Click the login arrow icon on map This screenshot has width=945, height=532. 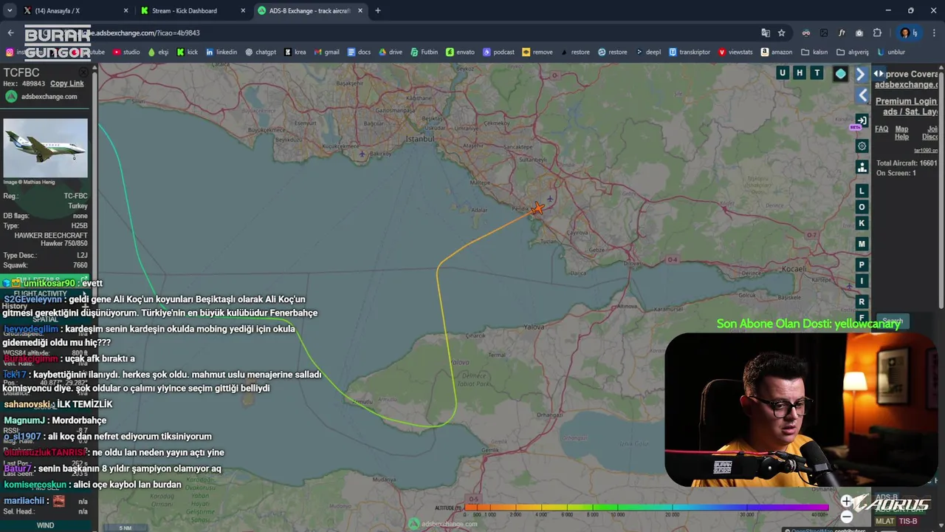[x=862, y=120]
